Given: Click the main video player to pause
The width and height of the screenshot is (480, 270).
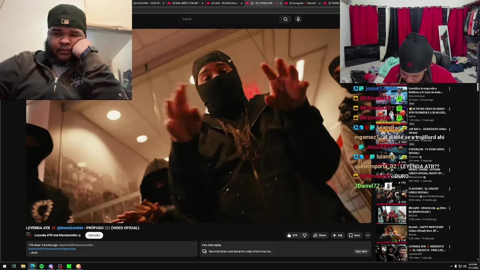Looking at the screenshot, I should pos(199,126).
